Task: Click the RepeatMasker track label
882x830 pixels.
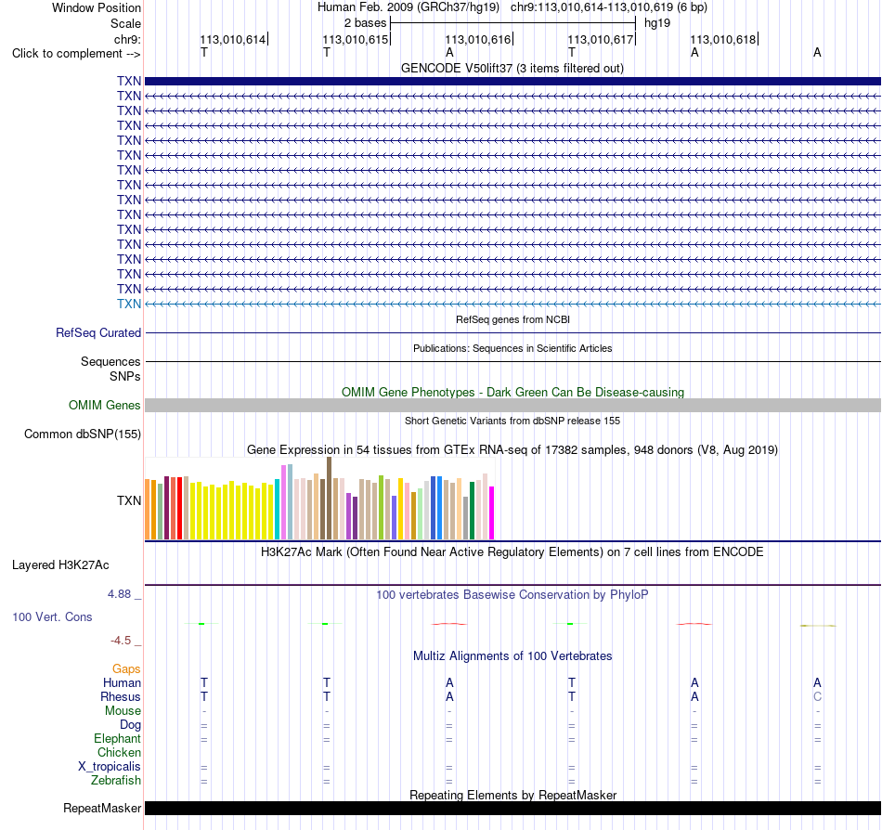Action: pyautogui.click(x=102, y=808)
